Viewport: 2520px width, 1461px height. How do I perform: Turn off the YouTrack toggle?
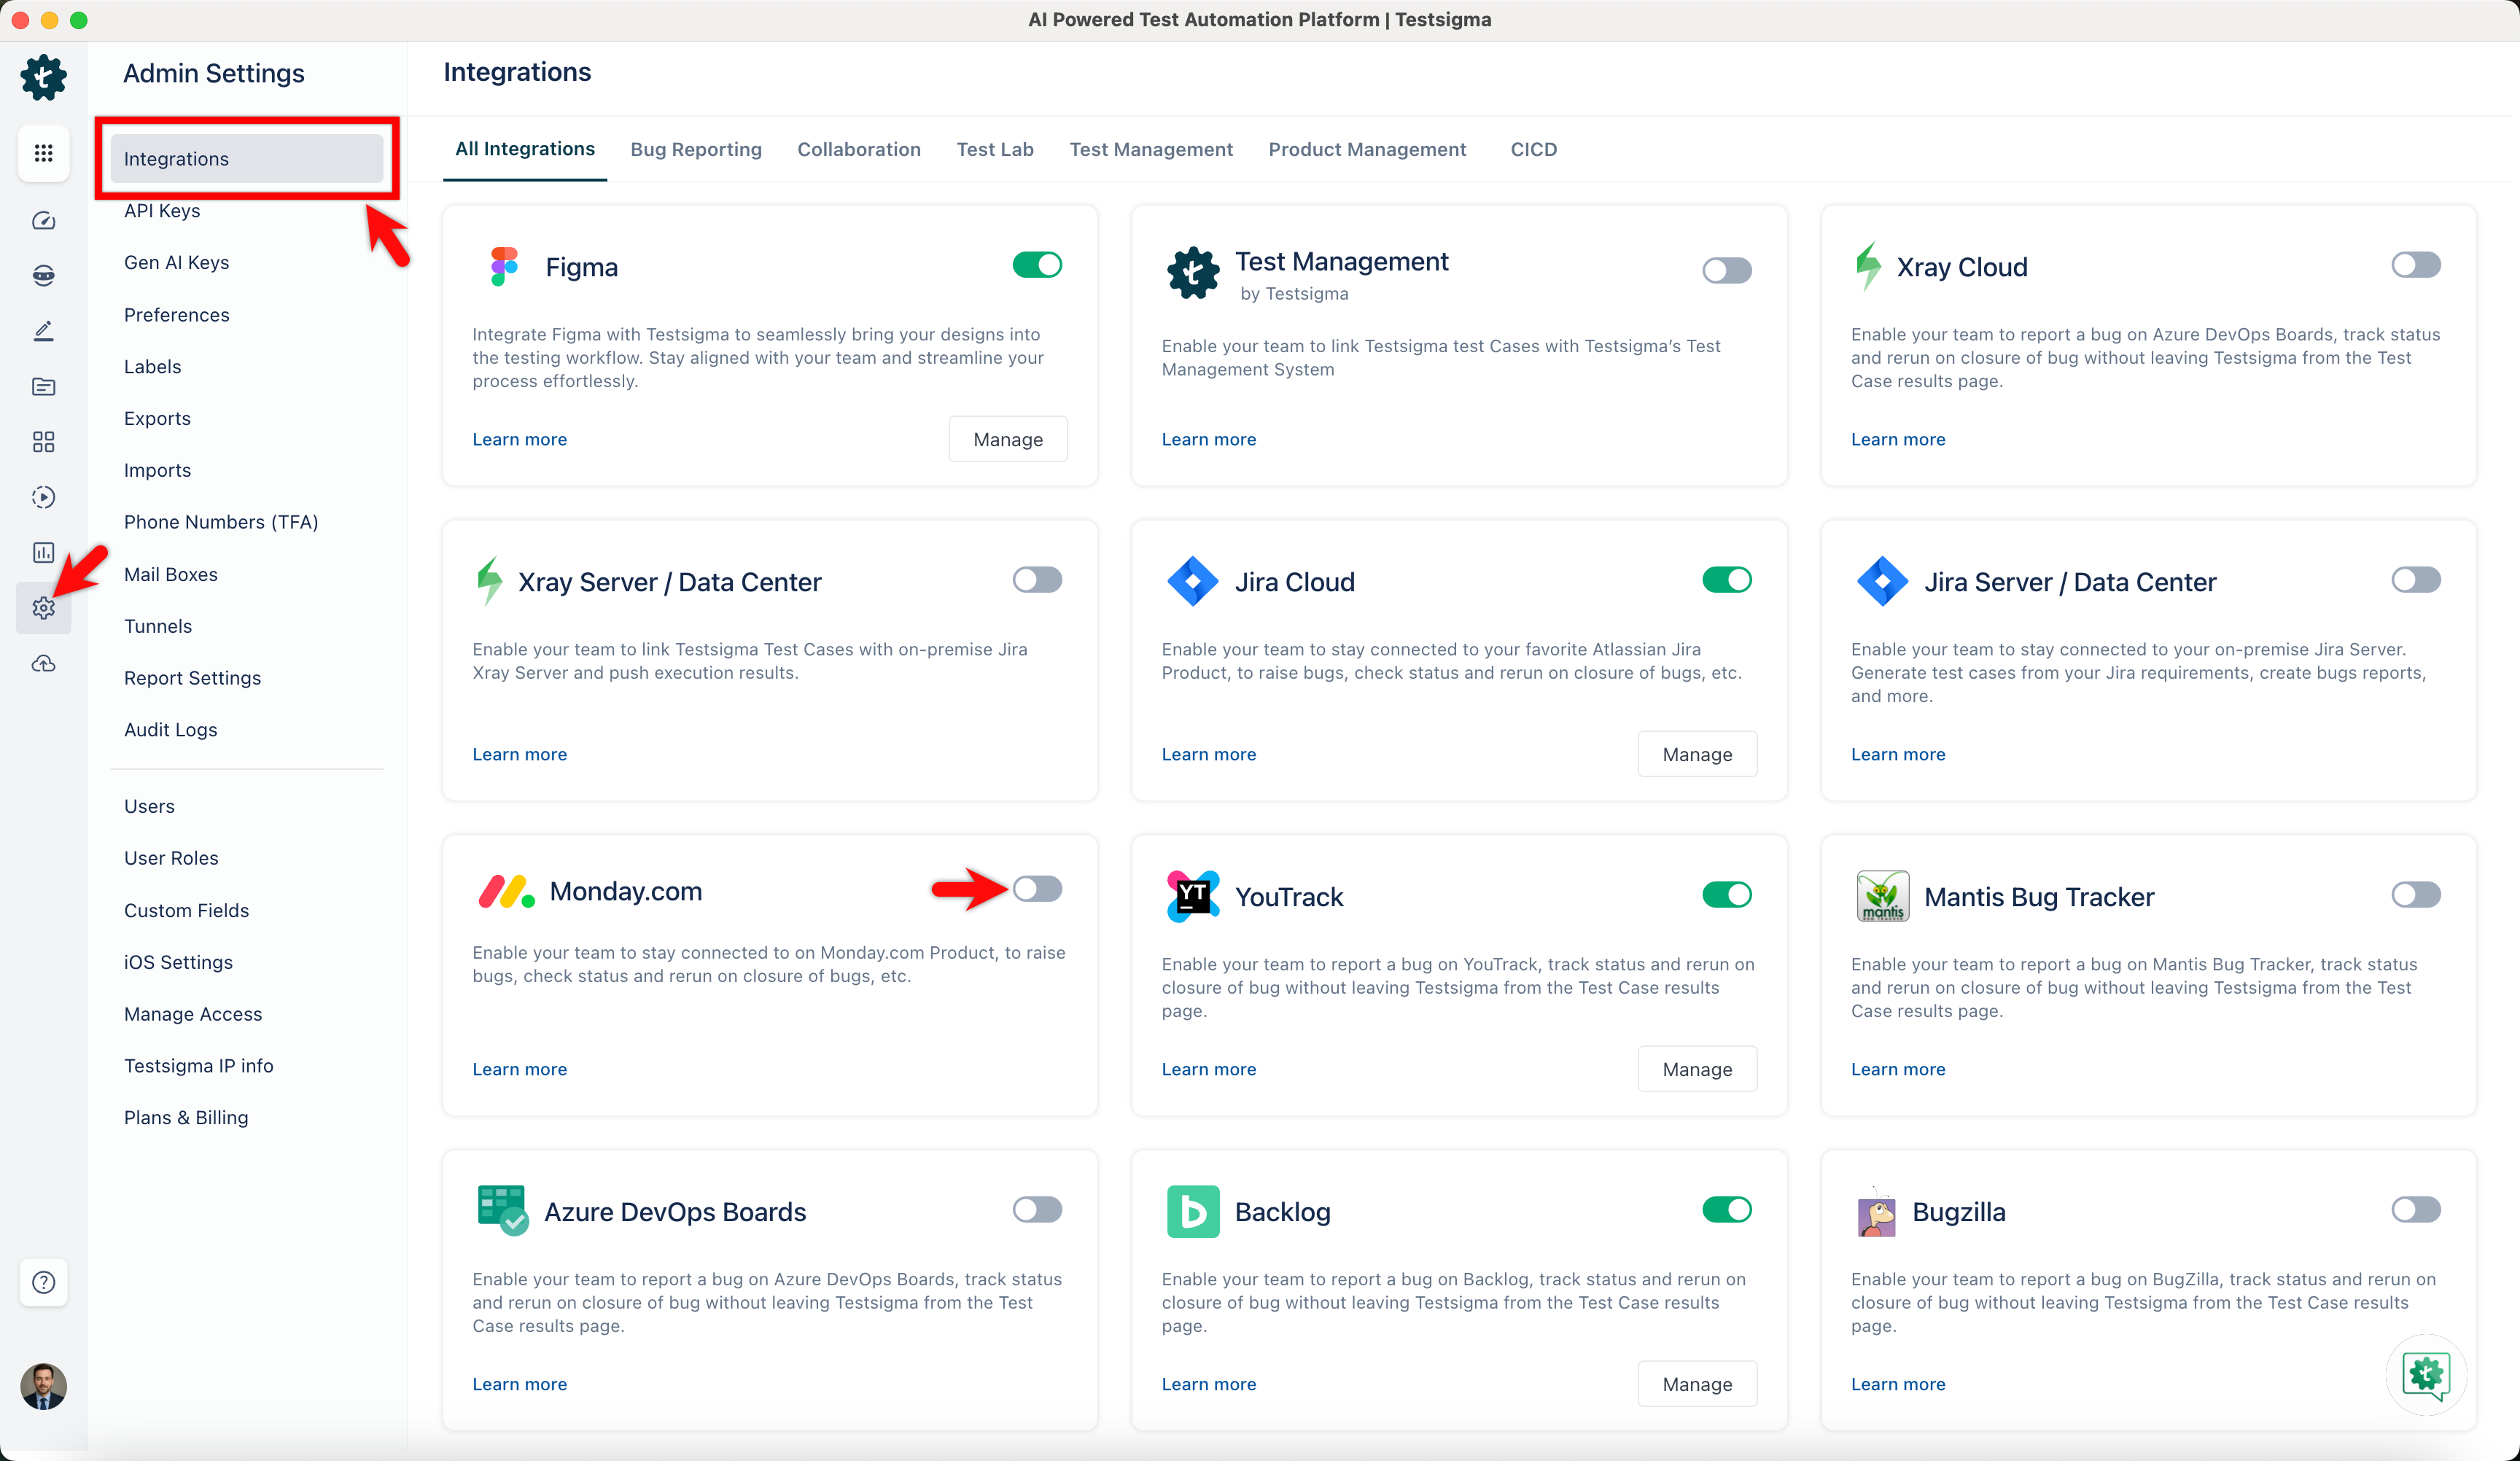pos(1726,895)
